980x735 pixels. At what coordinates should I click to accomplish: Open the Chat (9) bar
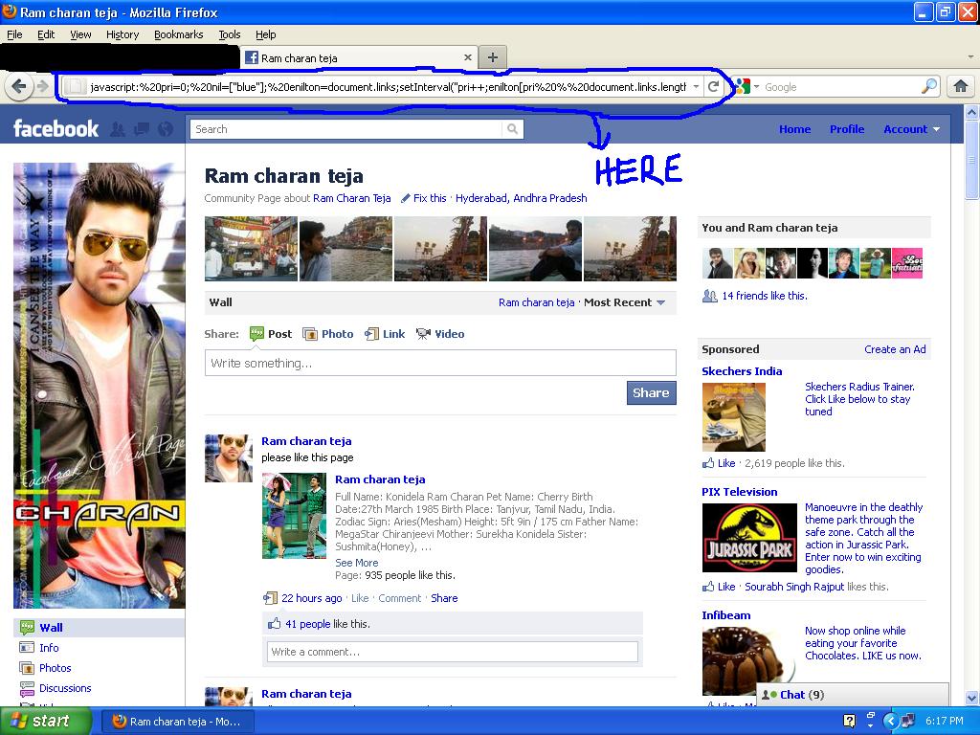pos(853,695)
